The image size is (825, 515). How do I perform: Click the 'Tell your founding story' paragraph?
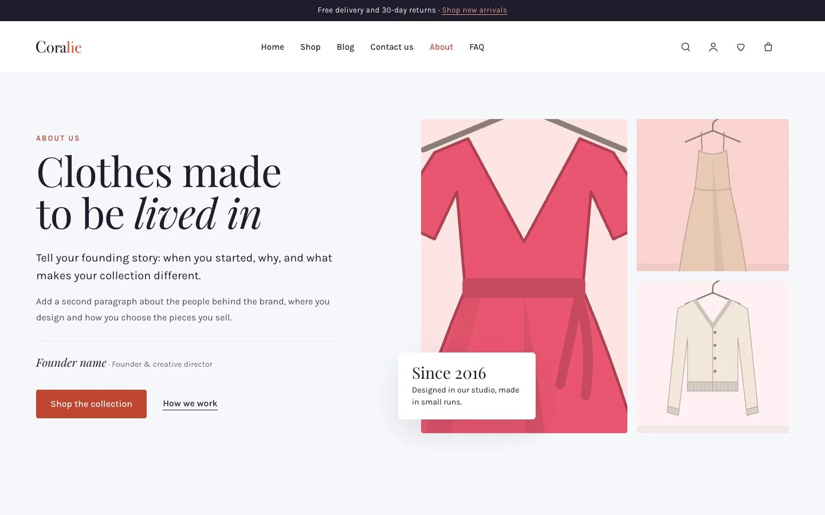tap(184, 267)
